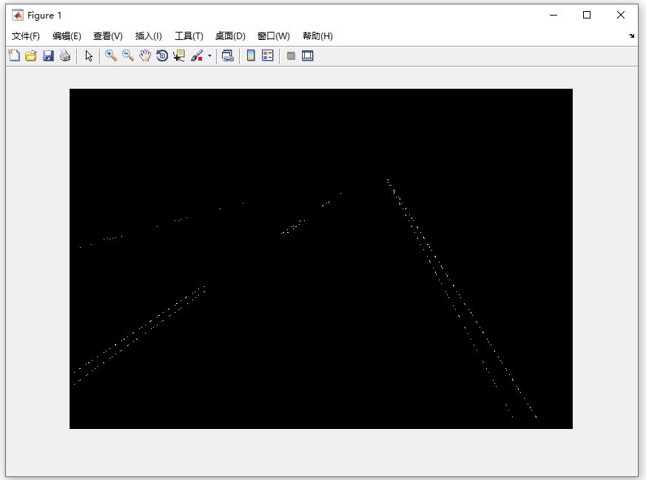Image resolution: width=646 pixels, height=480 pixels.
Task: Select the Edit Plot arrow tool
Action: [x=89, y=55]
